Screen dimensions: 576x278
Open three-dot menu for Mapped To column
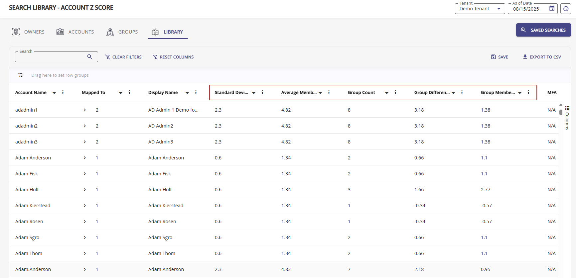tap(129, 92)
